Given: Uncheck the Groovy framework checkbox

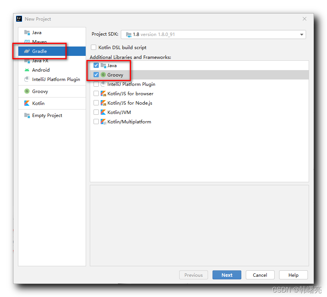Looking at the screenshot, I should point(96,75).
